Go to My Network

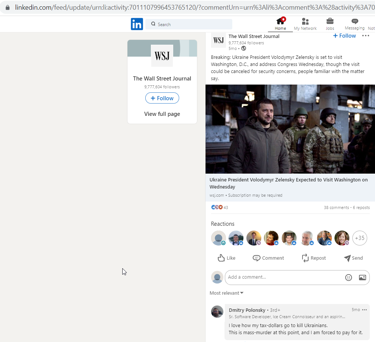coord(305,24)
